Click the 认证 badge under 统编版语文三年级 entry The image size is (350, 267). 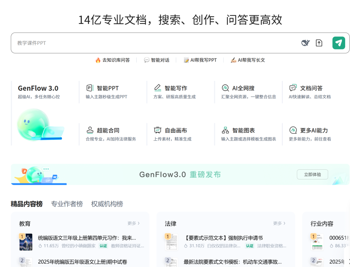[103, 246]
